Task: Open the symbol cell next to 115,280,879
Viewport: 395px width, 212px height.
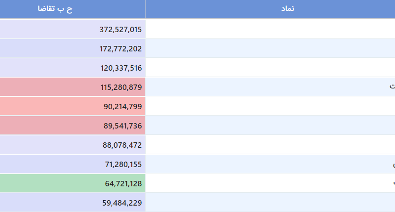Action: point(270,87)
